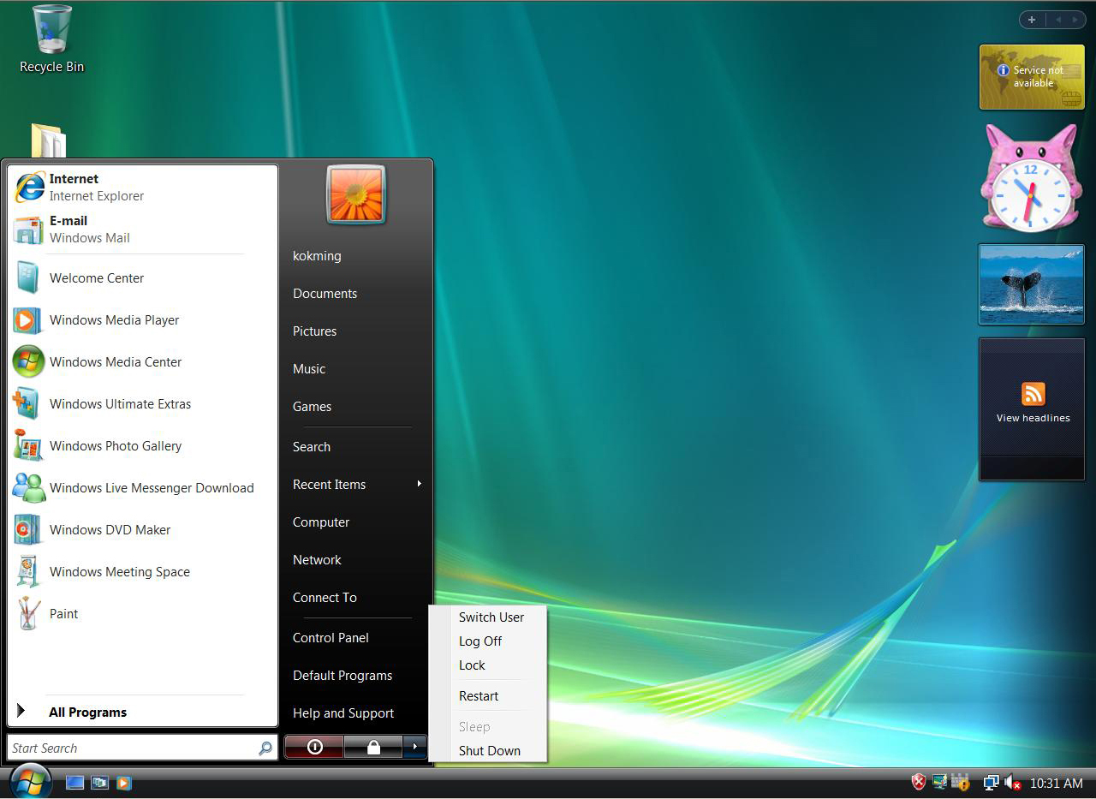Viewport: 1096px width, 799px height.
Task: Select Shut Down in the power menu
Action: (x=490, y=750)
